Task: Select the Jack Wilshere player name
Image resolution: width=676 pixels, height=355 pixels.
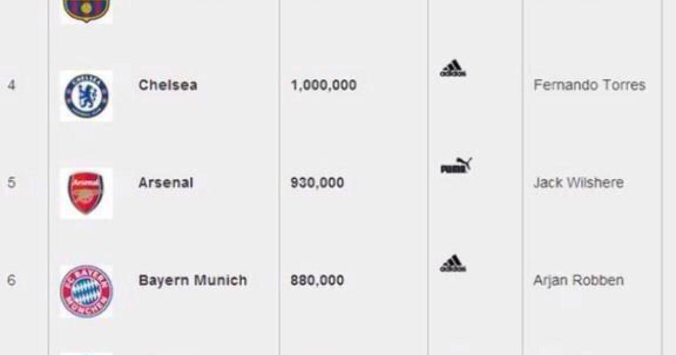Action: point(579,183)
